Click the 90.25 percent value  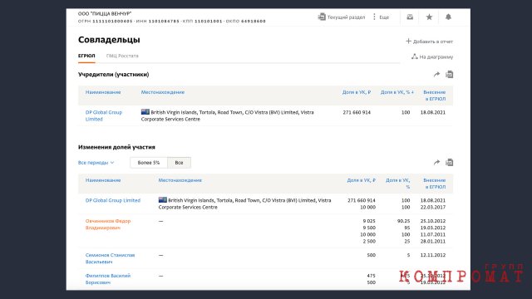[403, 221]
